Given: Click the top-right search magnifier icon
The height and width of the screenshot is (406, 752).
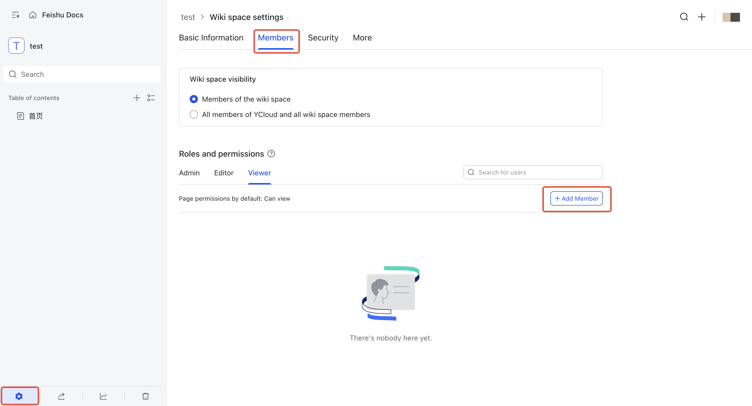Looking at the screenshot, I should tap(684, 17).
